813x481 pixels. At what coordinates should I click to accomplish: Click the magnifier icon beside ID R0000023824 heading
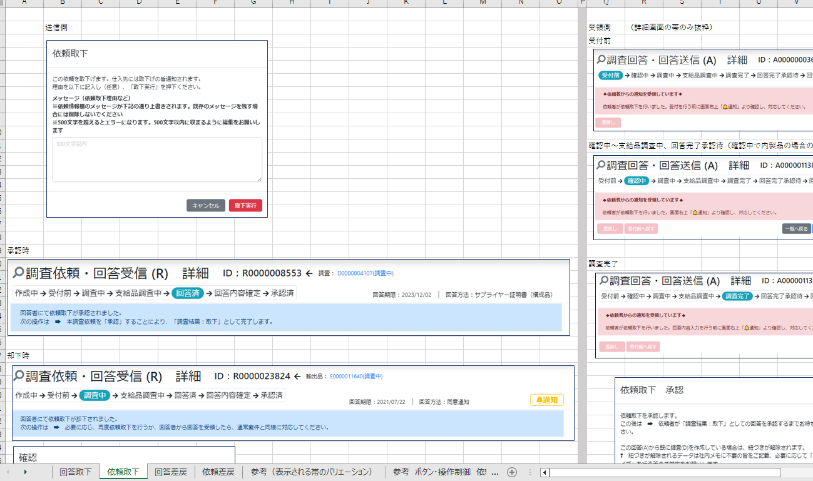tap(19, 376)
